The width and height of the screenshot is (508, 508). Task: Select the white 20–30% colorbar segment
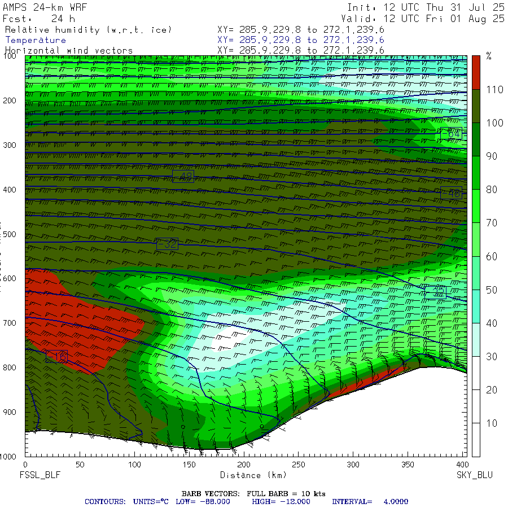(476, 373)
